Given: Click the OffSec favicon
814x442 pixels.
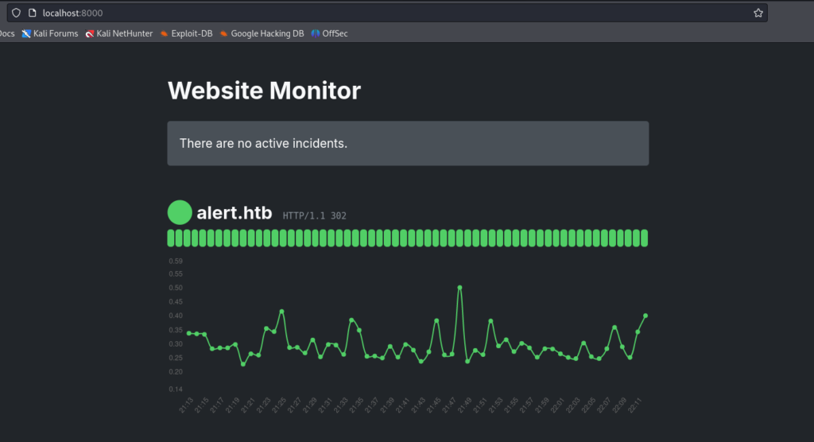Looking at the screenshot, I should point(315,33).
